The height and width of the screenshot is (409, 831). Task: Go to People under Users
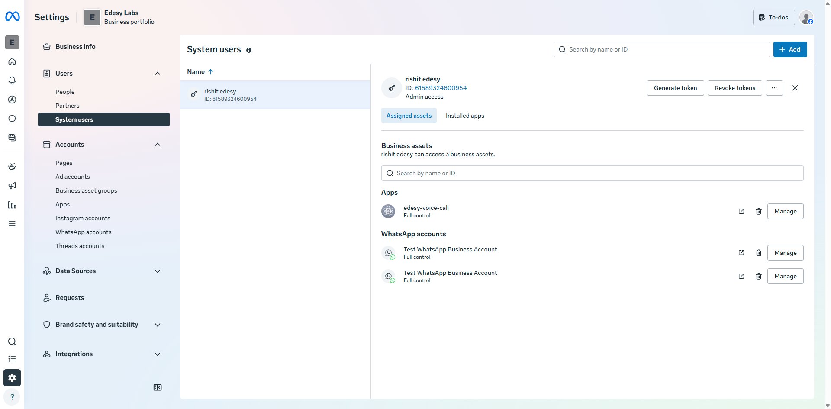[x=65, y=92]
